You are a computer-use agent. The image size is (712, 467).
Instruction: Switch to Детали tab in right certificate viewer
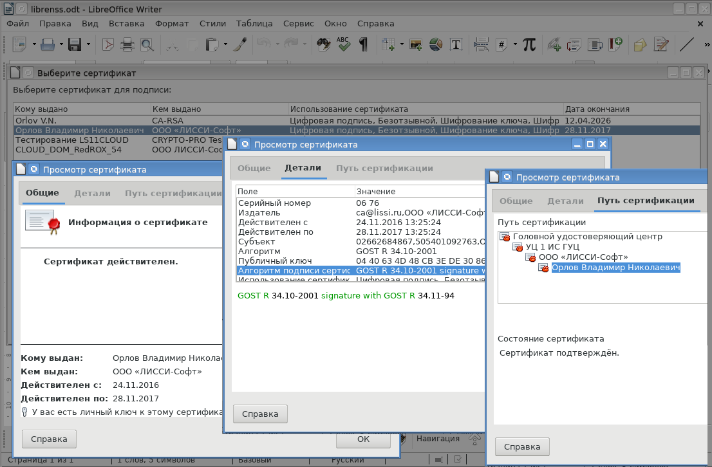pyautogui.click(x=565, y=201)
